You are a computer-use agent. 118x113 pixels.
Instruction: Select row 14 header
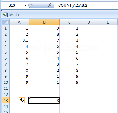6,106
